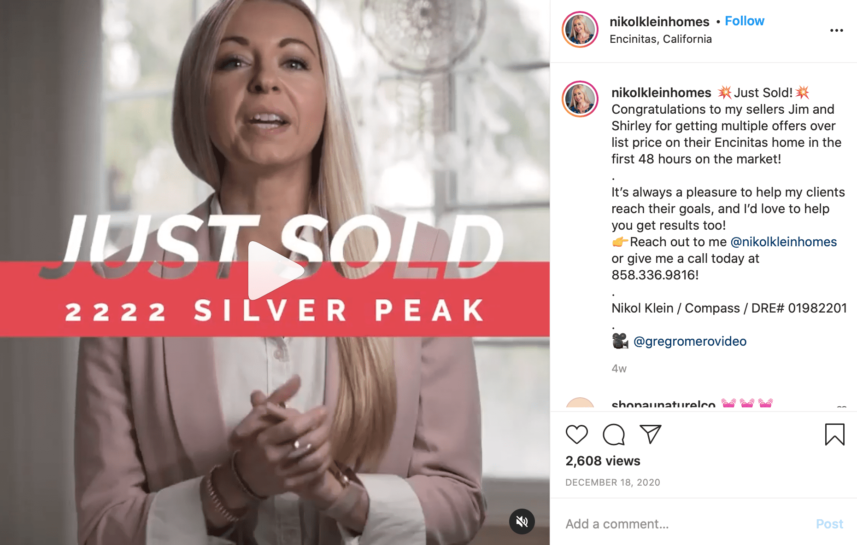Focus the Add a comment field
This screenshot has height=545, width=857.
687,524
